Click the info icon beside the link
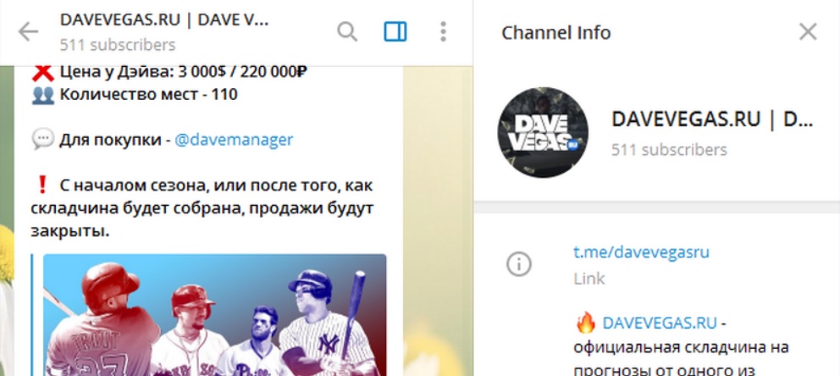This screenshot has width=840, height=376. pos(518,264)
